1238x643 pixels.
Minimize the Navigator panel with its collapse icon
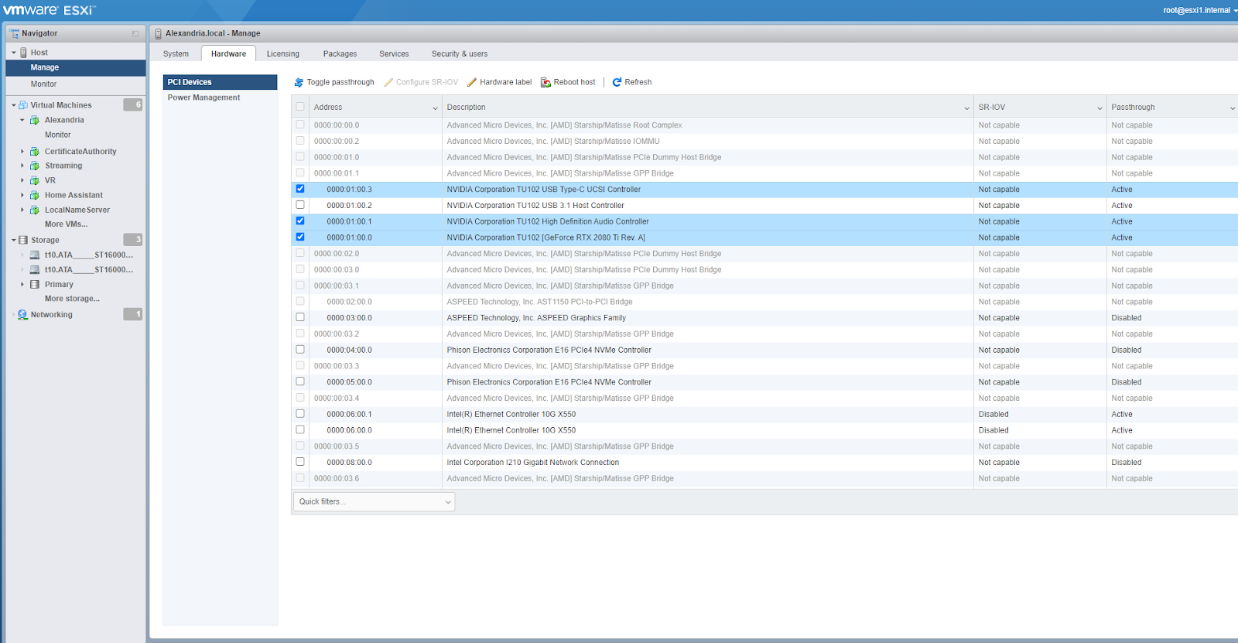[135, 34]
